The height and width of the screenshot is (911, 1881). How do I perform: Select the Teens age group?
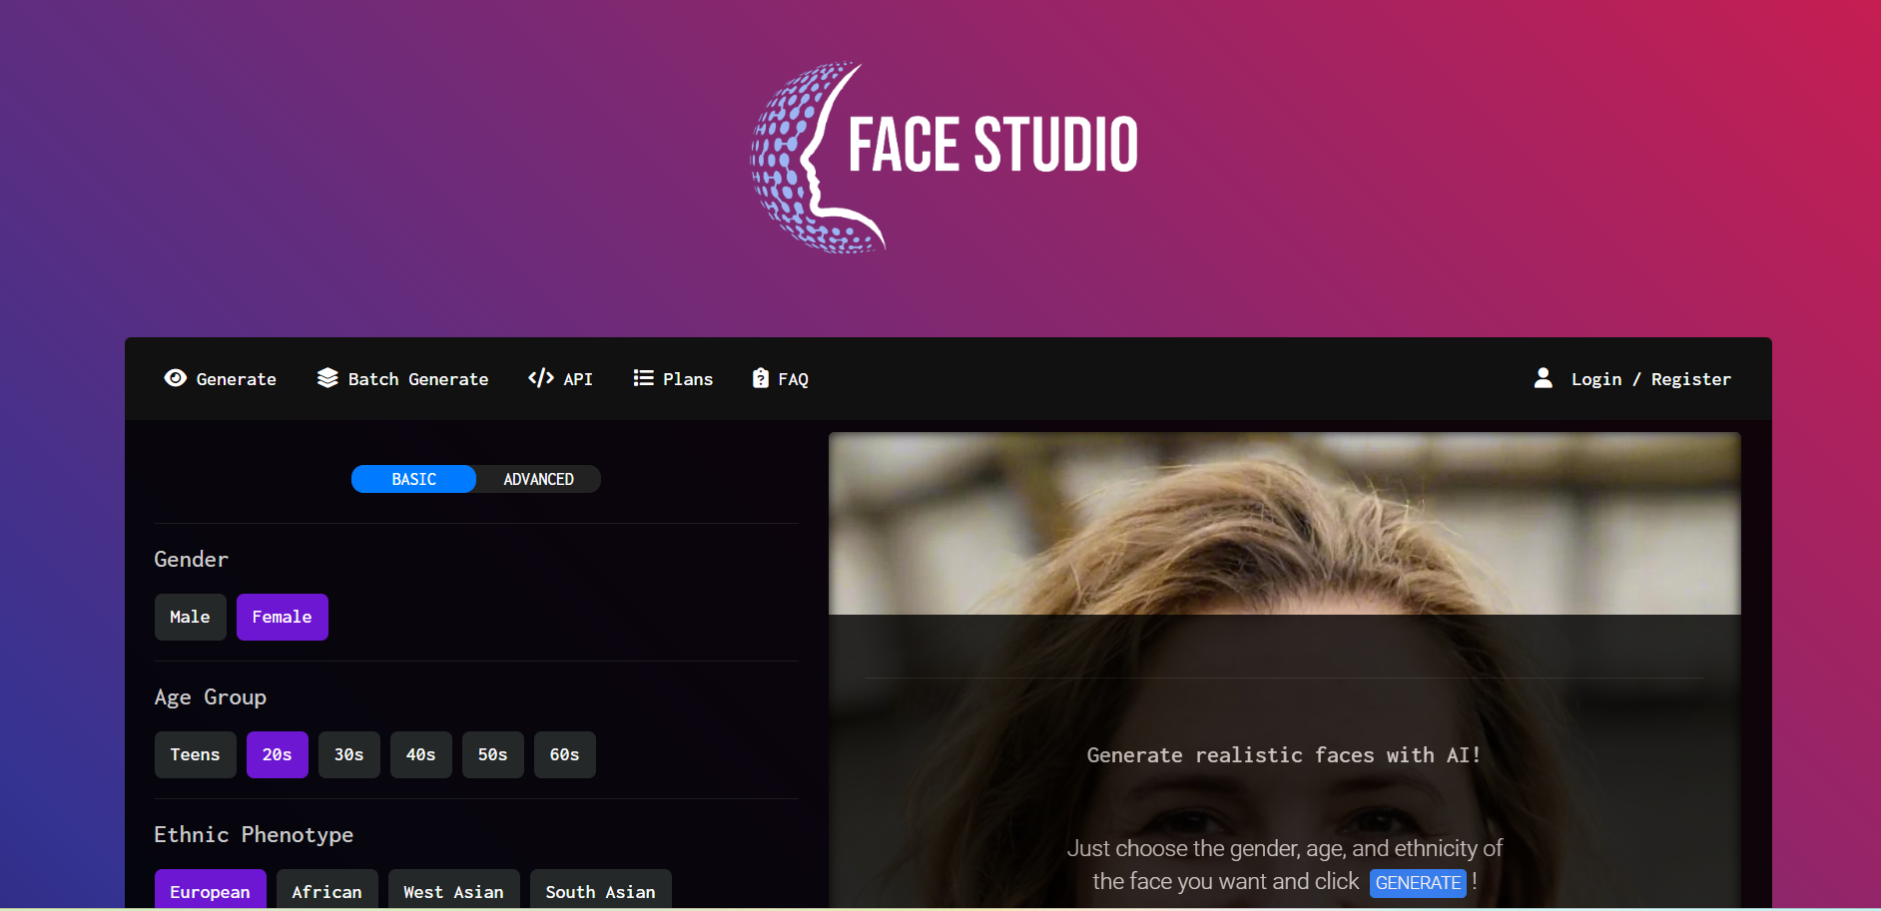coord(195,754)
